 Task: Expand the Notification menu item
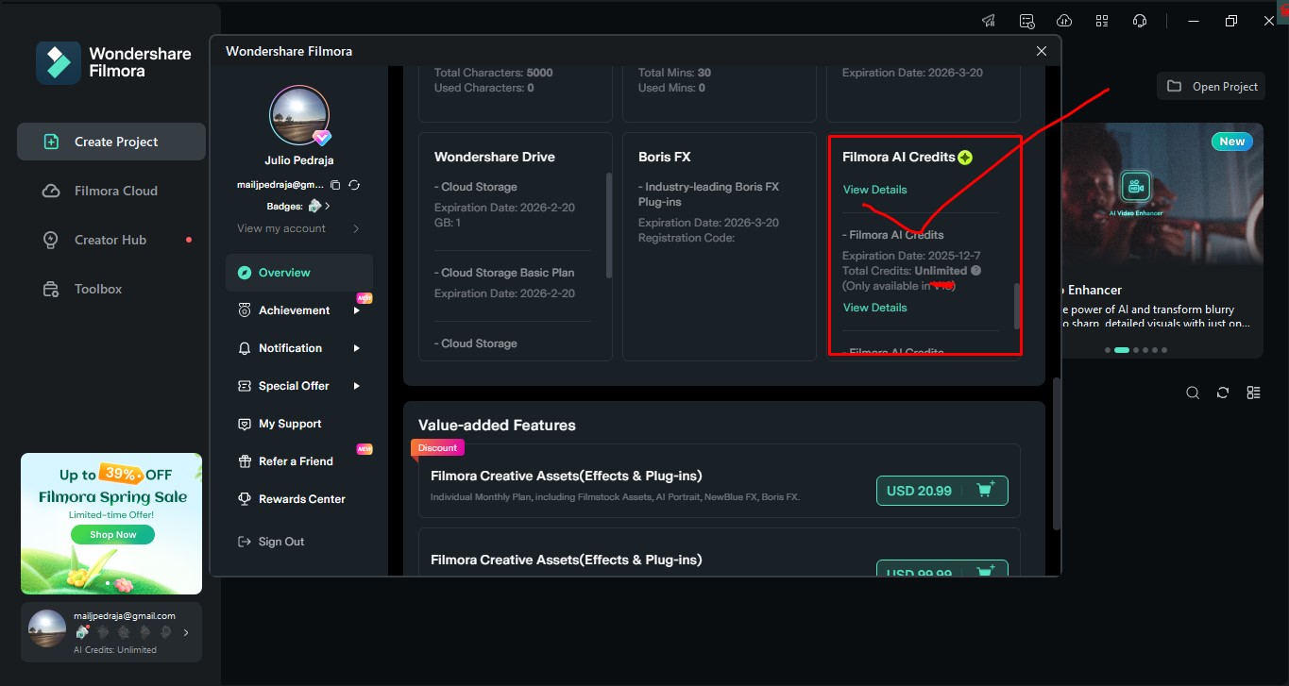pyautogui.click(x=290, y=347)
